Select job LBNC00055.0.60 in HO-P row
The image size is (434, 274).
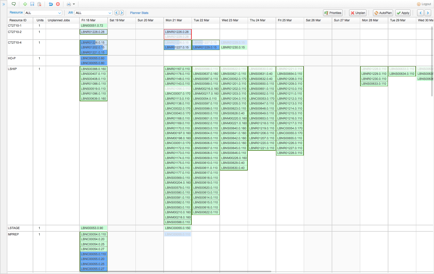pos(93,58)
